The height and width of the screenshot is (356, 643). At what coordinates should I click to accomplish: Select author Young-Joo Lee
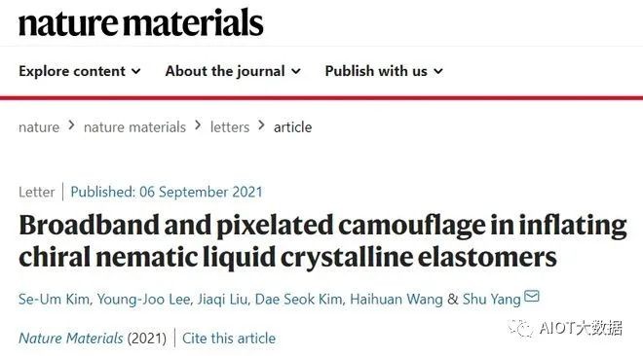click(143, 300)
